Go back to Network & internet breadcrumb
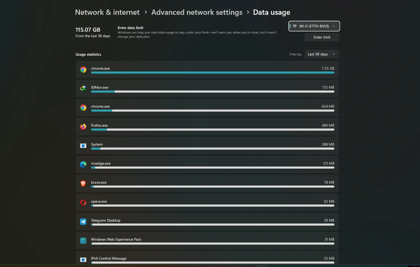 coord(107,12)
